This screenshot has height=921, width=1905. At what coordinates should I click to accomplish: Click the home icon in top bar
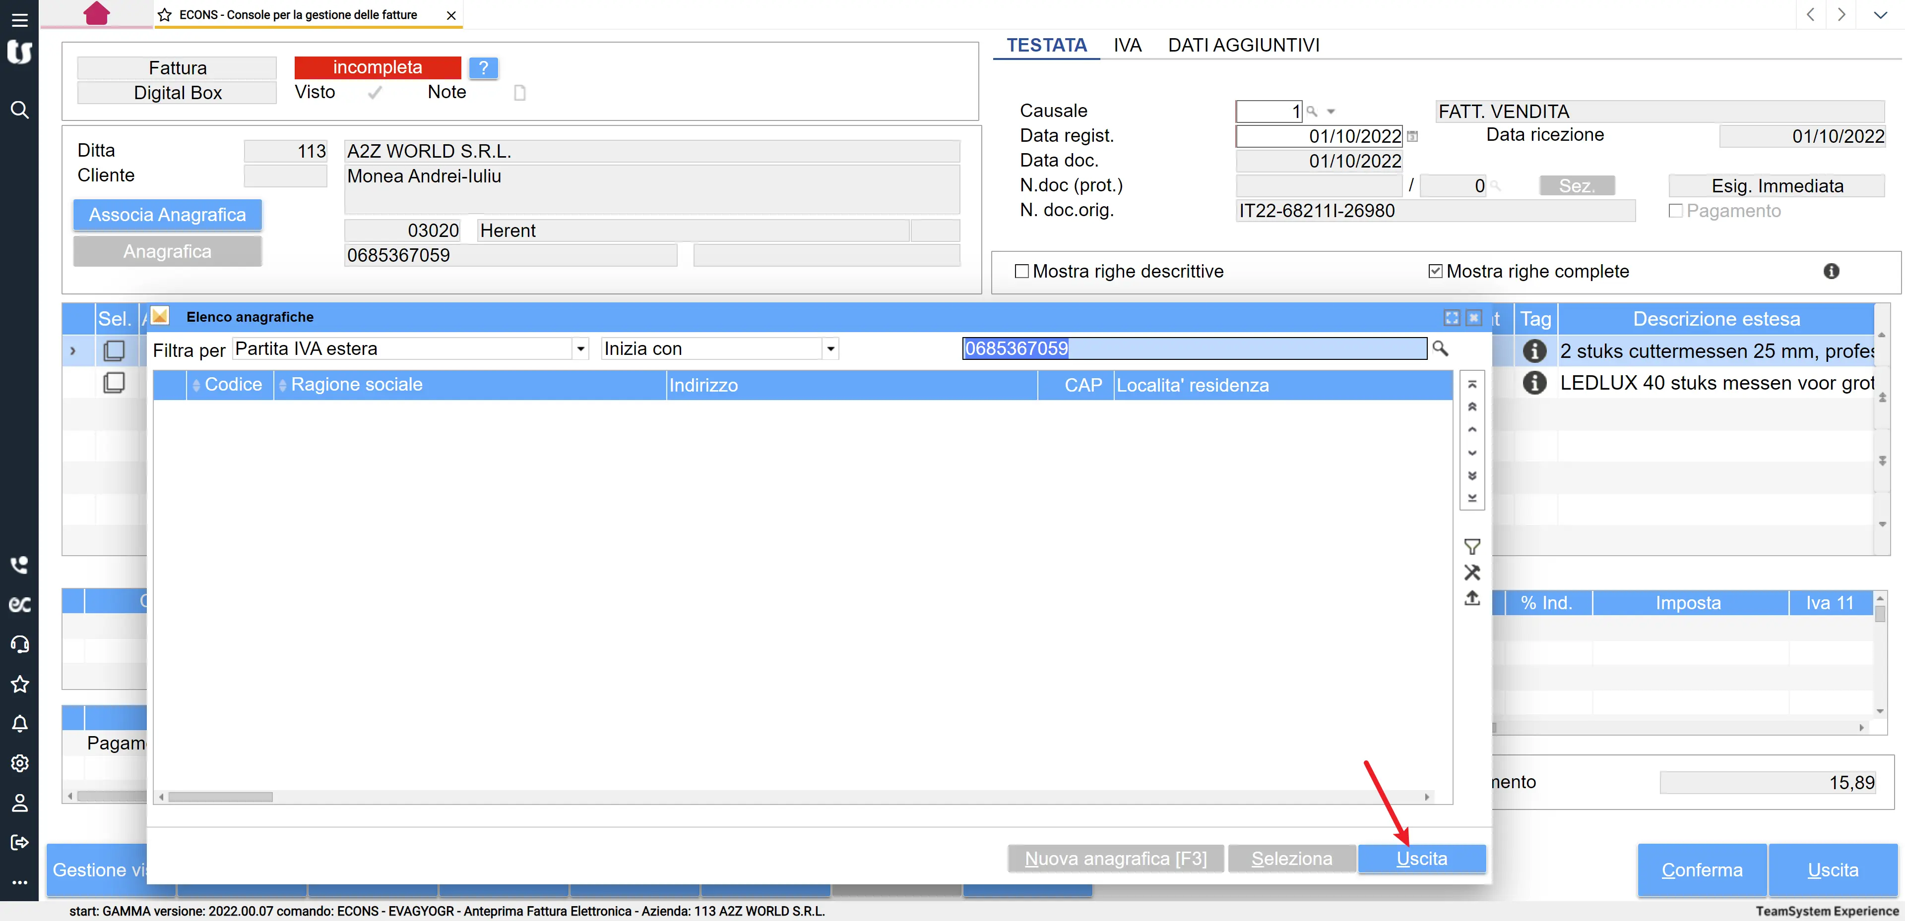(97, 13)
